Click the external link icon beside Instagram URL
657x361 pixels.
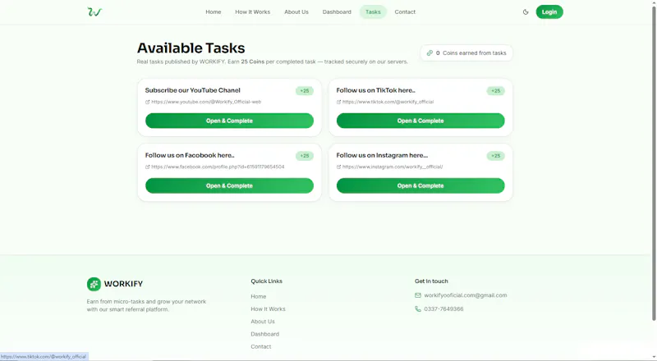click(x=338, y=167)
